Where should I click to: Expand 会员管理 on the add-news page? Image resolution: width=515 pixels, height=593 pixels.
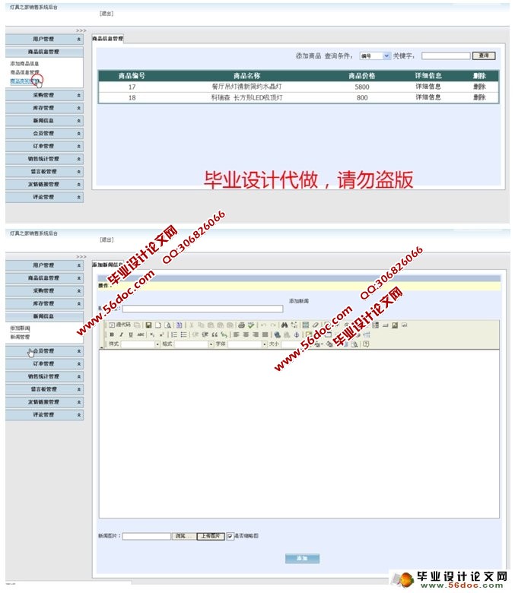[44, 351]
